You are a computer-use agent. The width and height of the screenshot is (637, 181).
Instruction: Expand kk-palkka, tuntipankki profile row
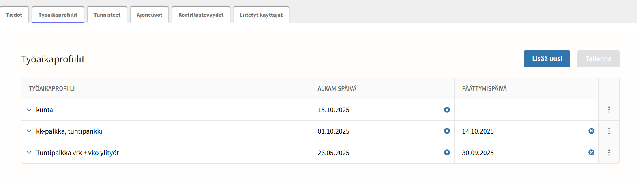pyautogui.click(x=29, y=131)
